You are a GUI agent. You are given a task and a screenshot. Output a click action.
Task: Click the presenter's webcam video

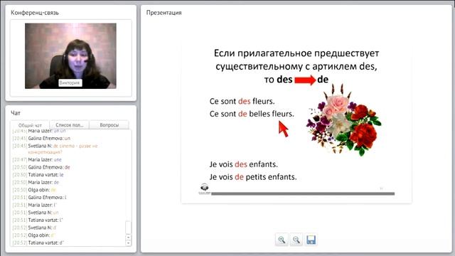coord(70,56)
